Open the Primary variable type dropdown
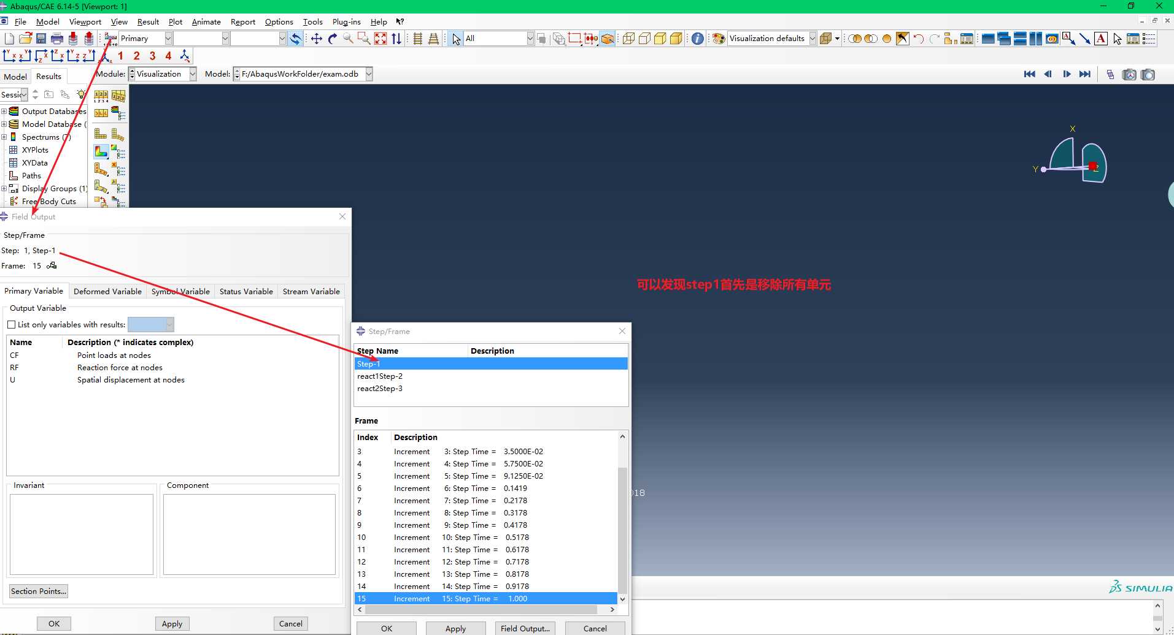This screenshot has width=1174, height=635. 168,38
